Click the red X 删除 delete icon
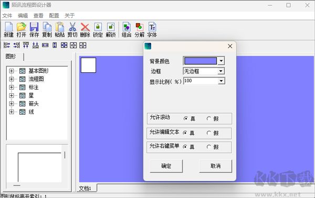This screenshot has width=315, height=198. click(x=85, y=30)
